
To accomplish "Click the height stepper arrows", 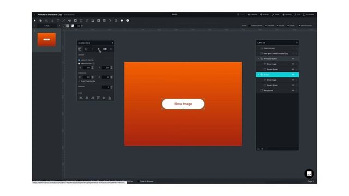I will [x=111, y=77].
